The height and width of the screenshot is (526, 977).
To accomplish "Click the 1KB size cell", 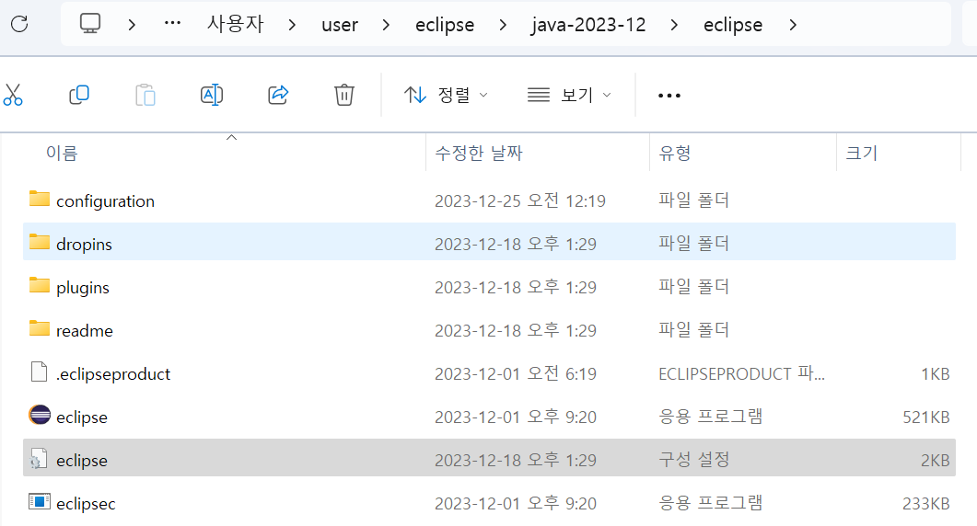I will 936,373.
